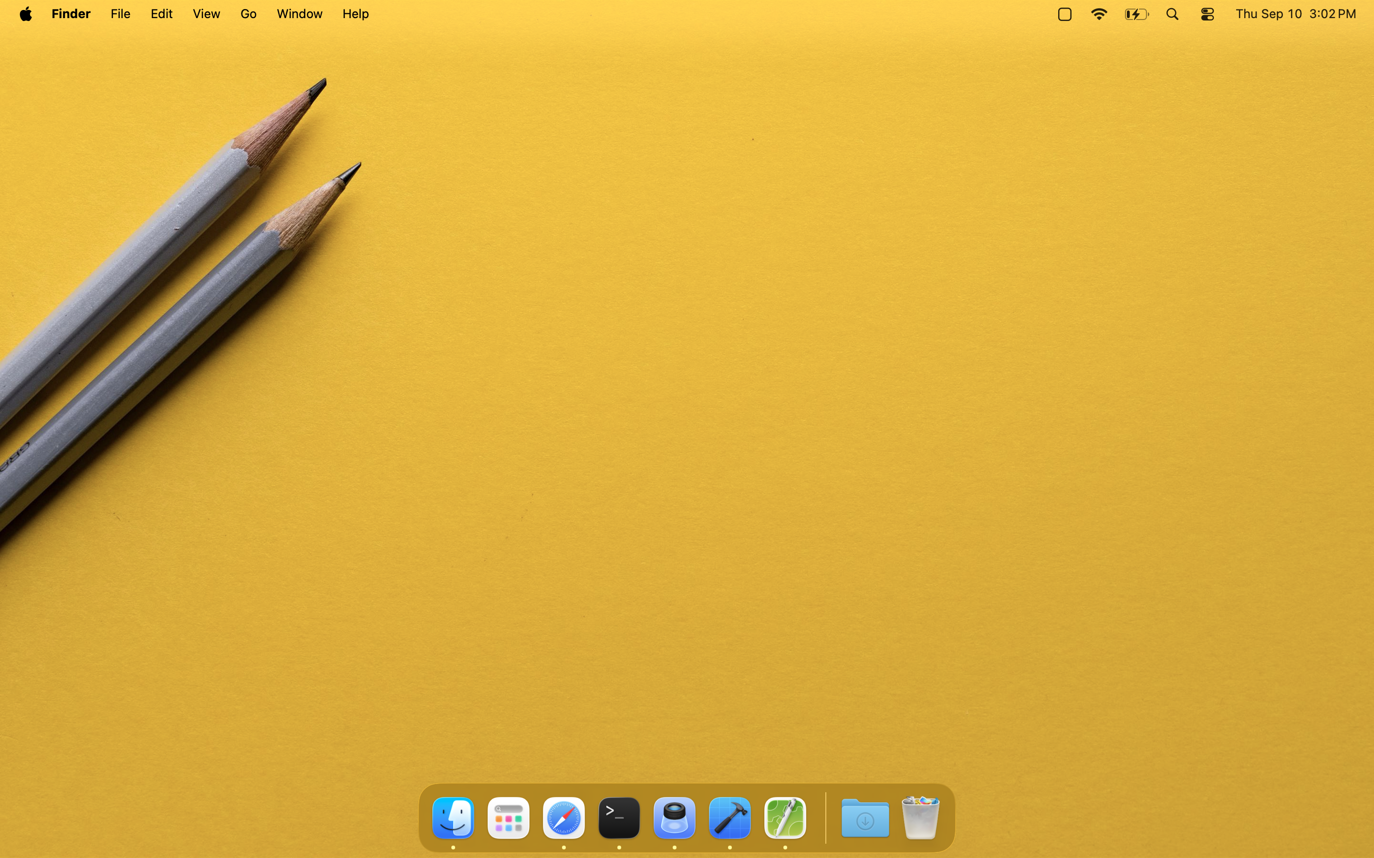Open Control Center in the menu bar
The width and height of the screenshot is (1374, 858).
(x=1207, y=14)
